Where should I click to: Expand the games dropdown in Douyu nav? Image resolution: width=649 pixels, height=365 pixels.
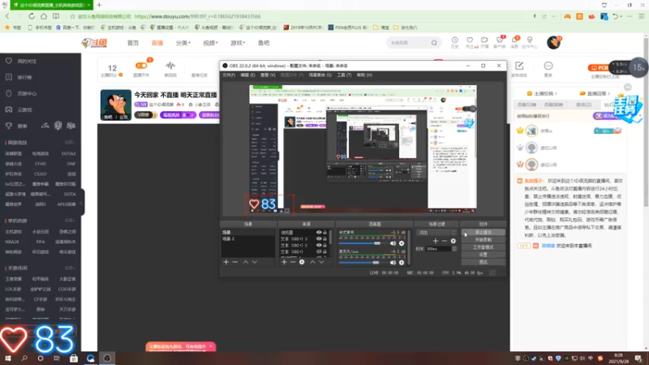pyautogui.click(x=238, y=43)
